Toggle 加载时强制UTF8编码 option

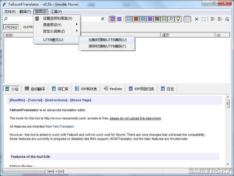tap(107, 40)
